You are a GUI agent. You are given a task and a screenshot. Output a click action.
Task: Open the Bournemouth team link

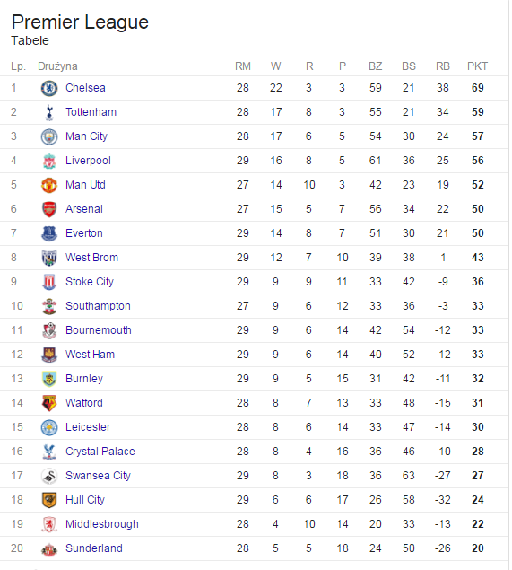pos(99,330)
